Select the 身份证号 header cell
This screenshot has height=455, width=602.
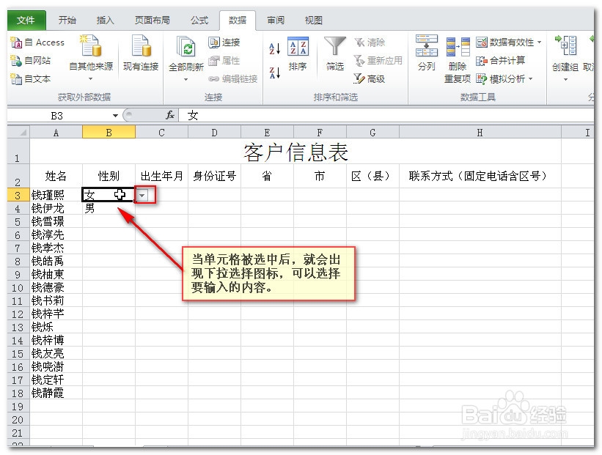pyautogui.click(x=214, y=176)
